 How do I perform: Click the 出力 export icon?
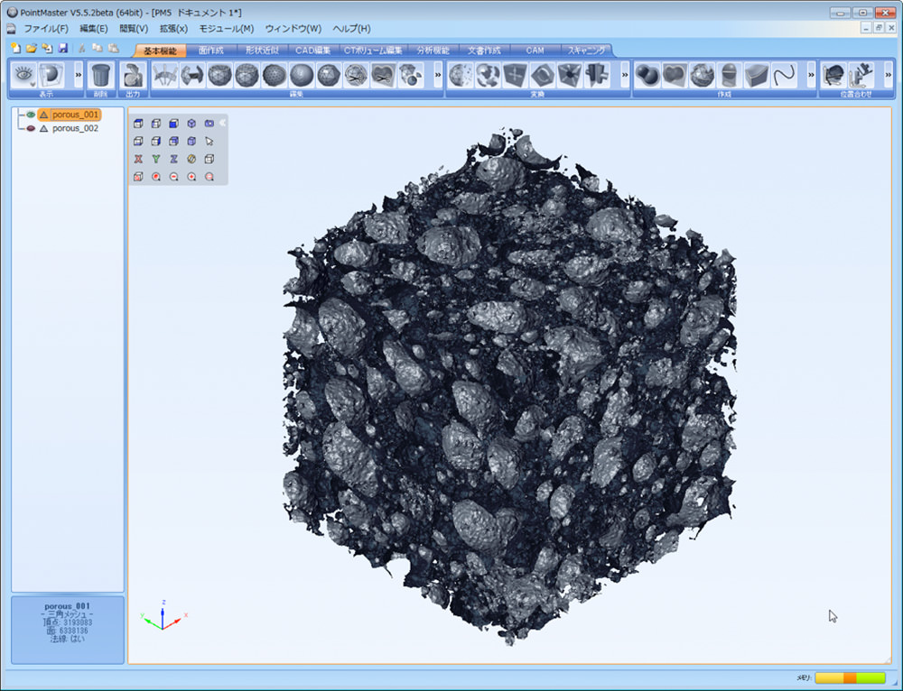133,75
